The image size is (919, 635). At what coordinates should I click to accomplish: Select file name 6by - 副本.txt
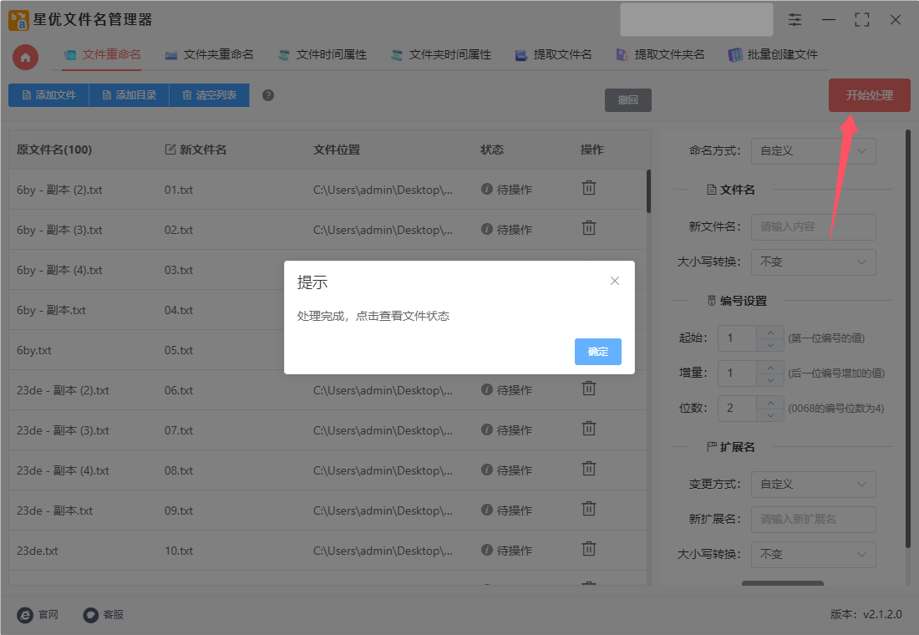pyautogui.click(x=51, y=310)
